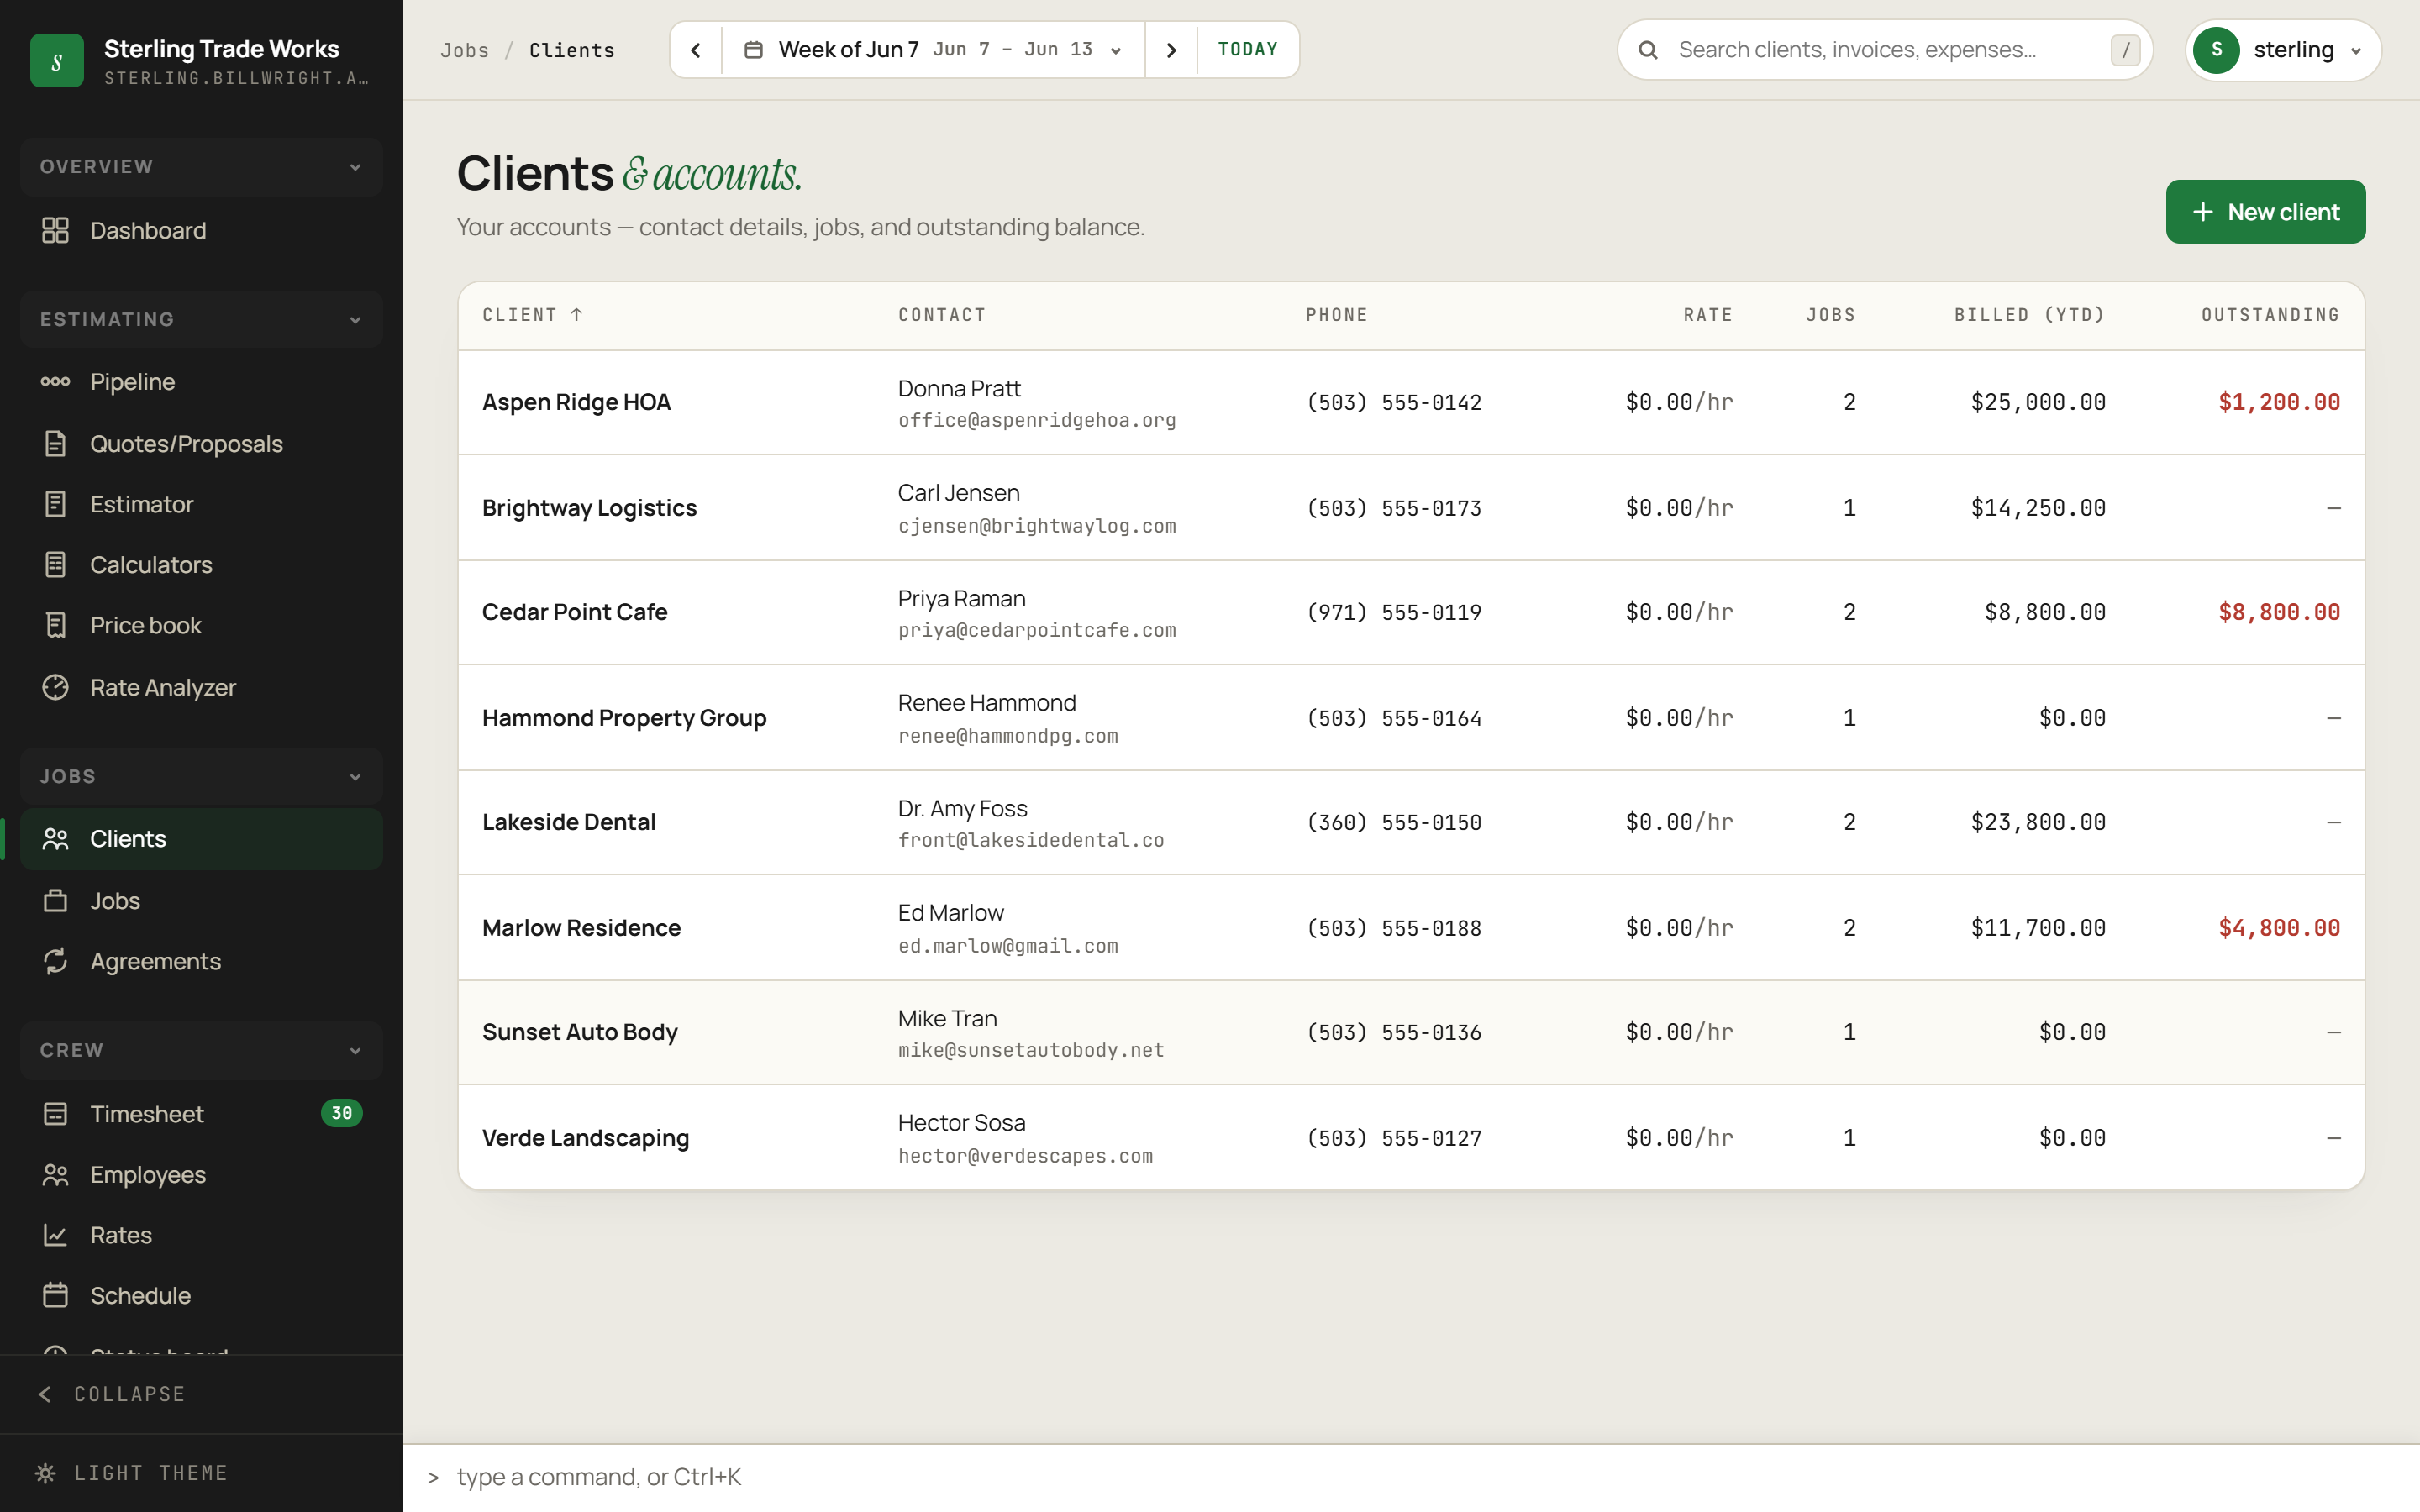The image size is (2420, 1512).
Task: Click the sort arrow beside Client header
Action: coord(577,314)
